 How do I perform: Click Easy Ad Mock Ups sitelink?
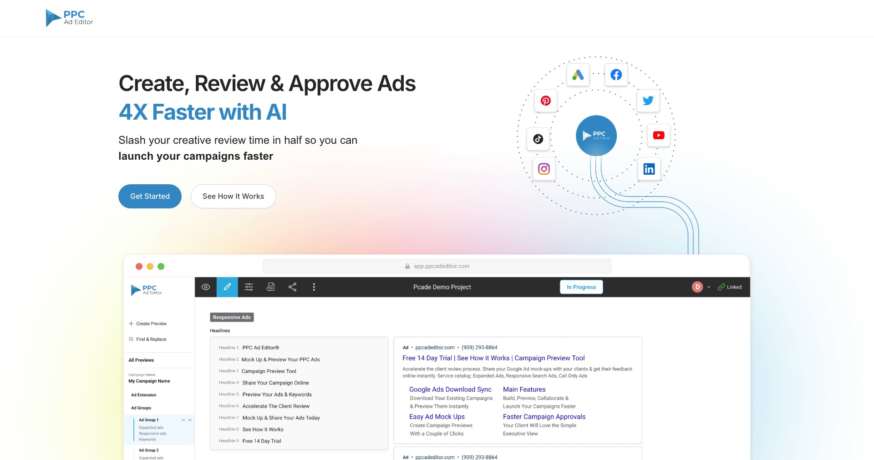[x=437, y=417]
